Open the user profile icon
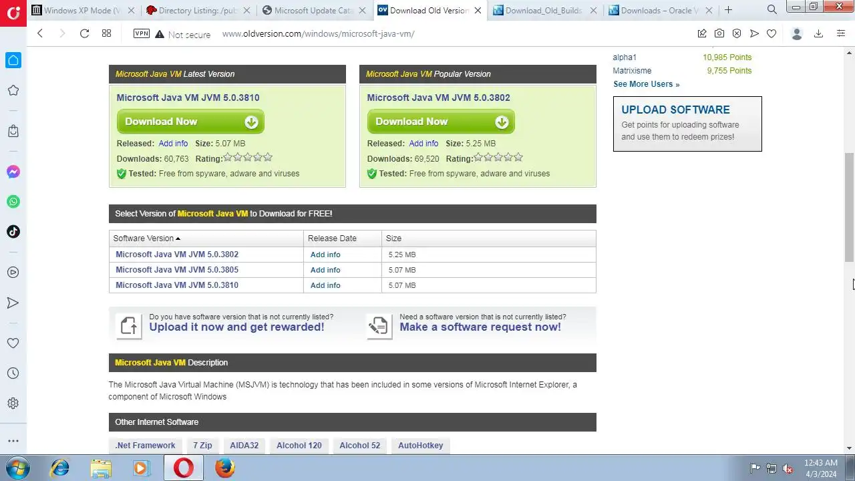The height and width of the screenshot is (481, 855). (x=796, y=33)
